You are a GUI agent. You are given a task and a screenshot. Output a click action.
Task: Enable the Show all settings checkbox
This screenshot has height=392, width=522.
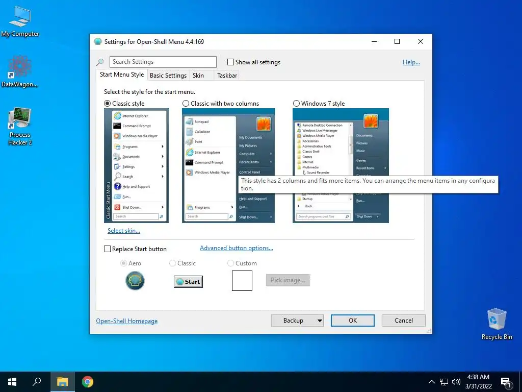point(230,62)
